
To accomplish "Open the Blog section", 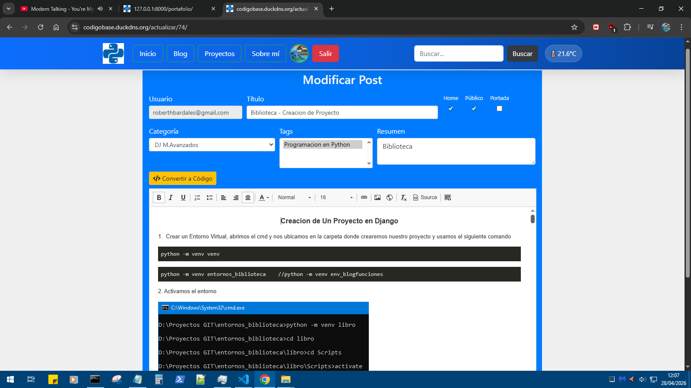I will point(181,53).
